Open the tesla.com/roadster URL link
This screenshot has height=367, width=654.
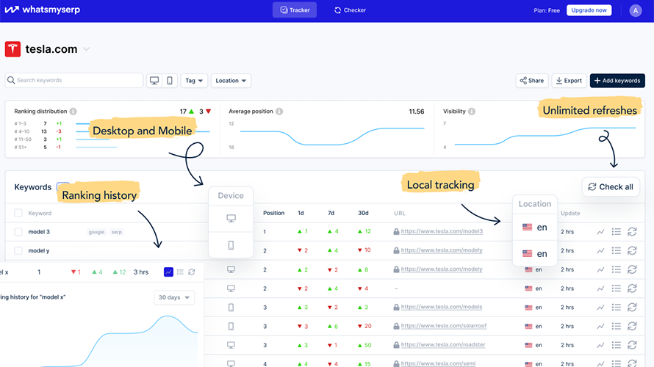443,344
